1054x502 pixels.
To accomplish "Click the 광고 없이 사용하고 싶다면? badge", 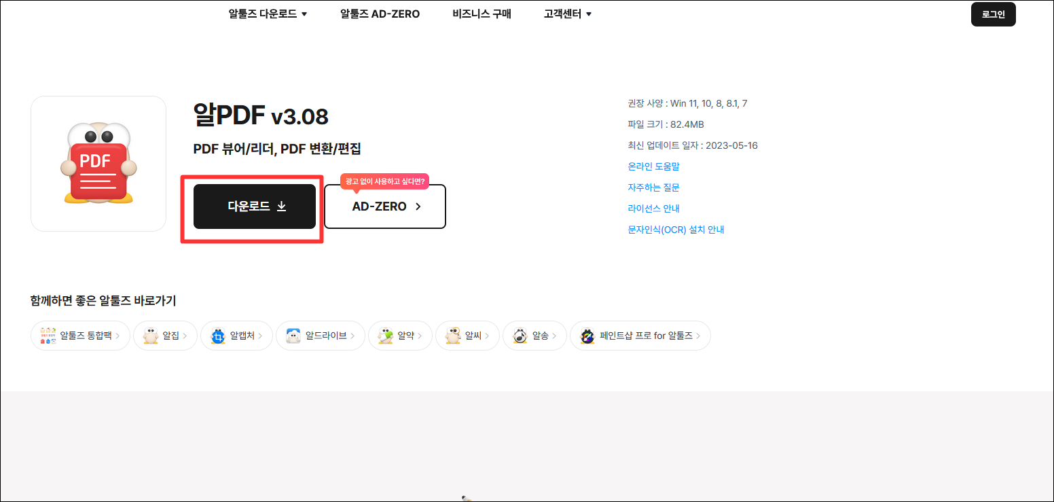I will (x=385, y=181).
